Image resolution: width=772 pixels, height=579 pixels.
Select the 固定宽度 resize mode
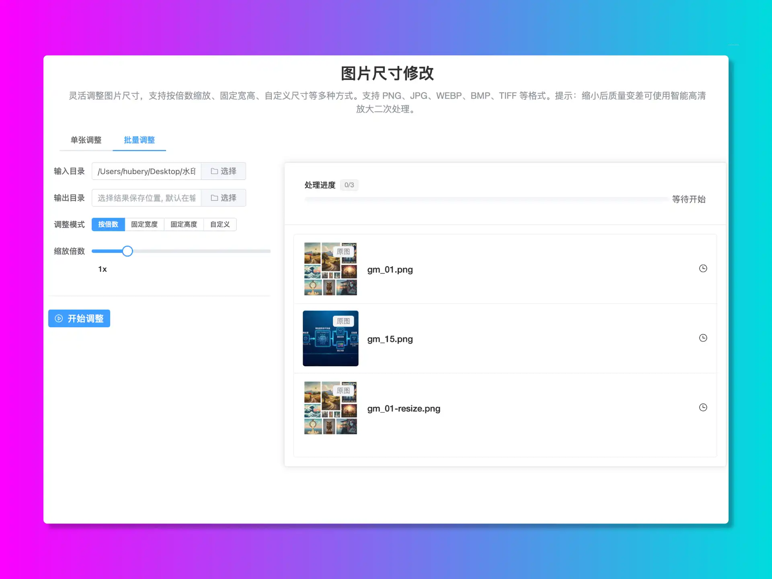point(144,224)
